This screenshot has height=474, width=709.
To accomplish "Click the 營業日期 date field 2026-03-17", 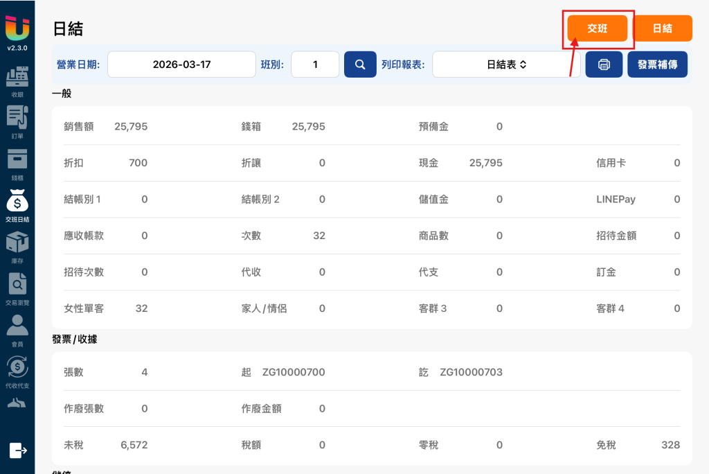I will pos(182,64).
